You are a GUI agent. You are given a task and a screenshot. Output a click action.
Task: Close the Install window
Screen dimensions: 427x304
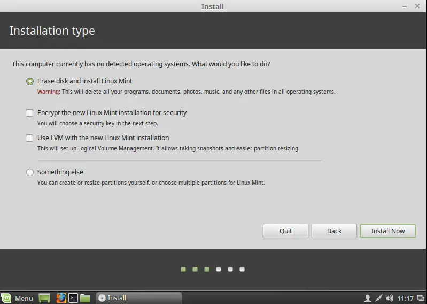tap(417, 6)
